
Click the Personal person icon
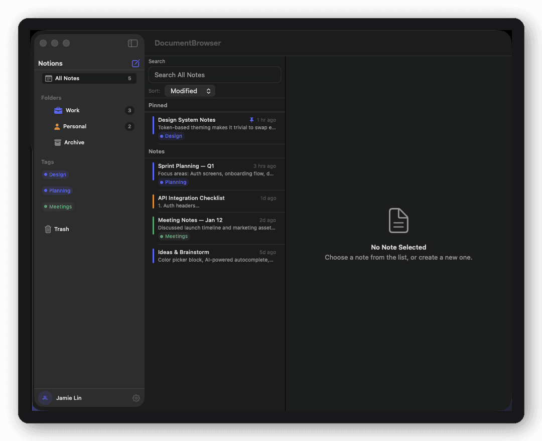pyautogui.click(x=57, y=127)
